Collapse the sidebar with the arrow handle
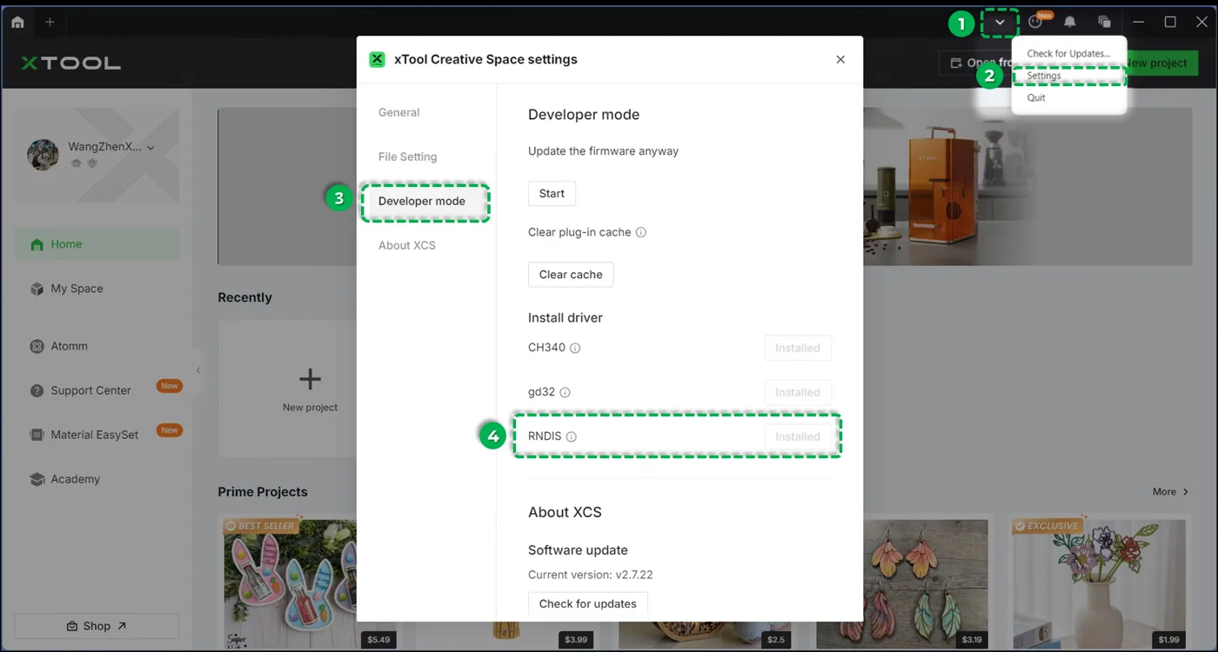Image resolution: width=1218 pixels, height=652 pixels. pos(198,370)
